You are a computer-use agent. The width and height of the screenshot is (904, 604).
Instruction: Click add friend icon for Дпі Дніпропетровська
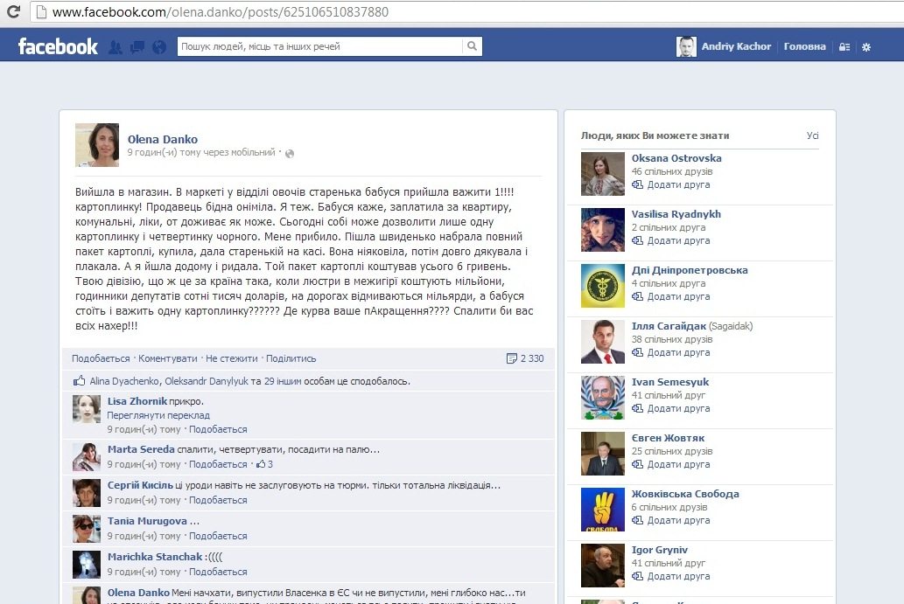(638, 296)
